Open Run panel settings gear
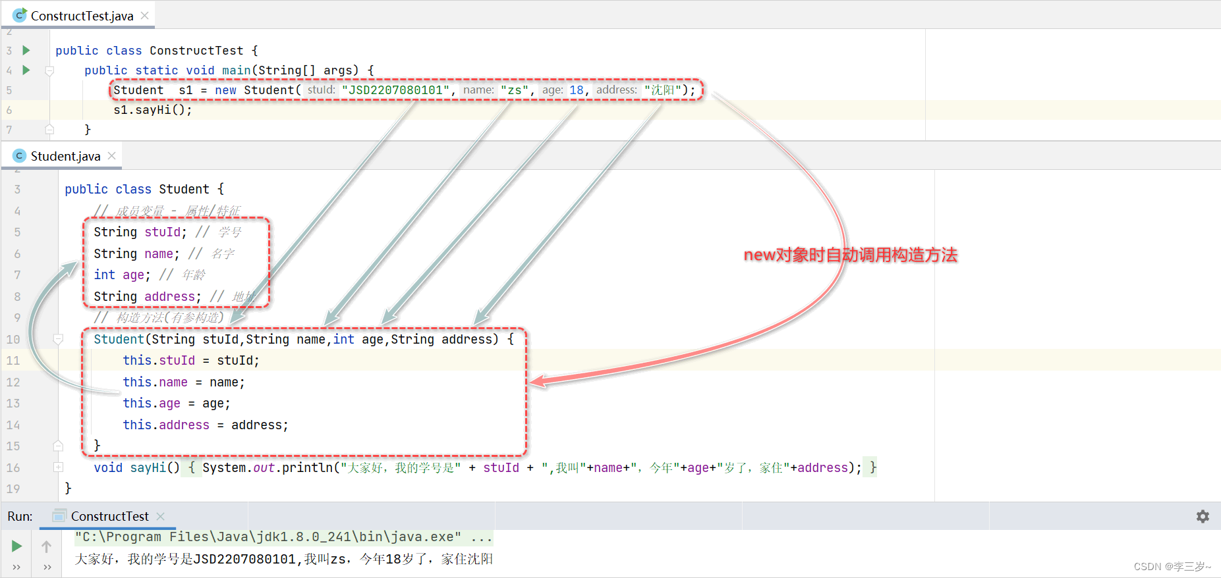This screenshot has height=578, width=1221. [1203, 517]
